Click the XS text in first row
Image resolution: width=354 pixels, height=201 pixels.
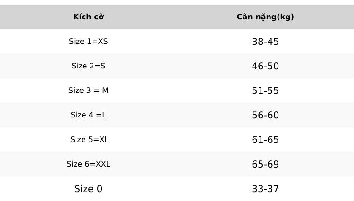coord(103,41)
